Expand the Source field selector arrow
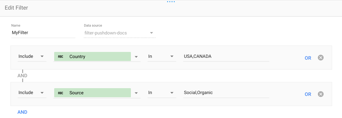Viewport: 342px width, 118px height. pos(136,93)
